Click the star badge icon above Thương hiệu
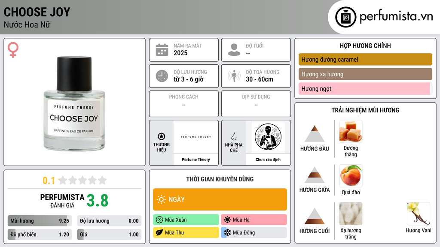This screenshot has width=440, height=247. (162, 136)
